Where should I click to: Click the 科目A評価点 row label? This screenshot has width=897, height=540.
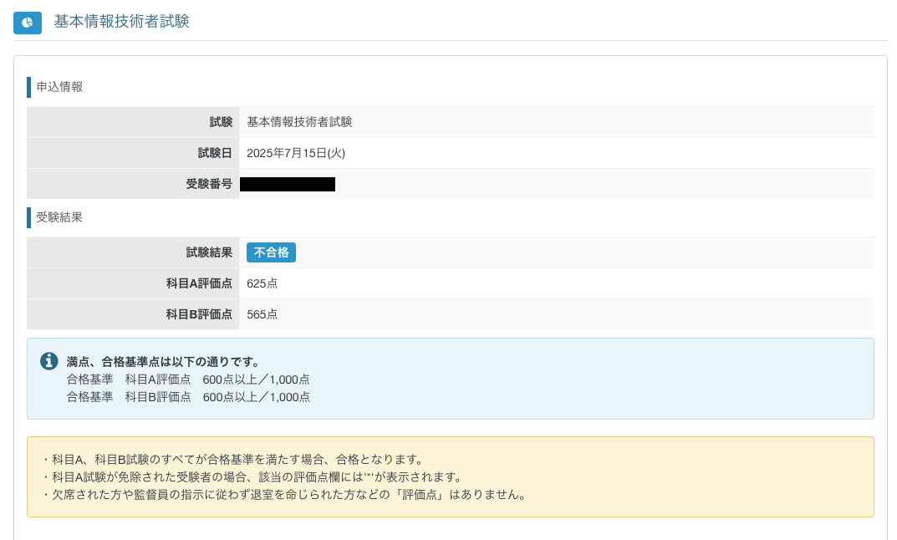(x=199, y=283)
